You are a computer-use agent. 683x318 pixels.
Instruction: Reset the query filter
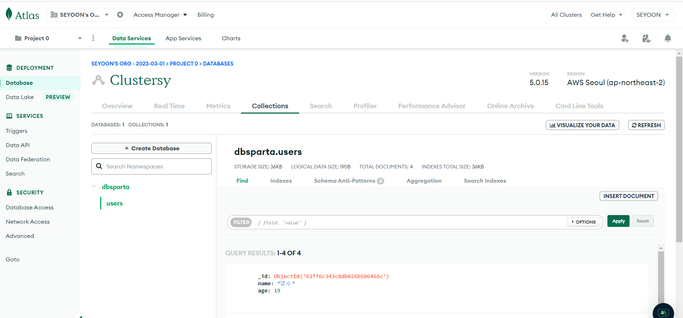pyautogui.click(x=643, y=221)
